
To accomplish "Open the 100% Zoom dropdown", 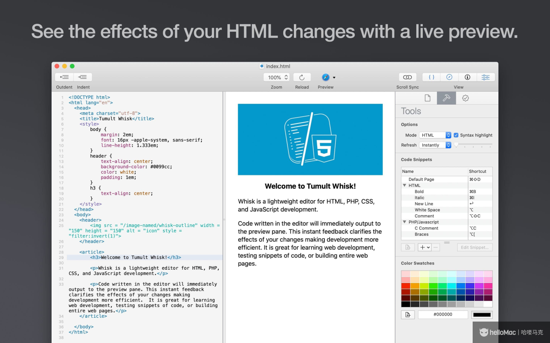I will point(277,77).
